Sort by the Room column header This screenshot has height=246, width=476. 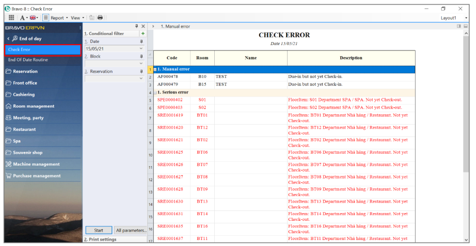[x=202, y=58]
